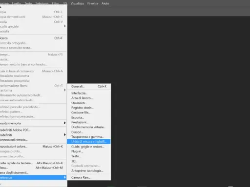Screen dimensions: 250x187
Task: Expand Incolla speciale submenu
Action: 33,26
